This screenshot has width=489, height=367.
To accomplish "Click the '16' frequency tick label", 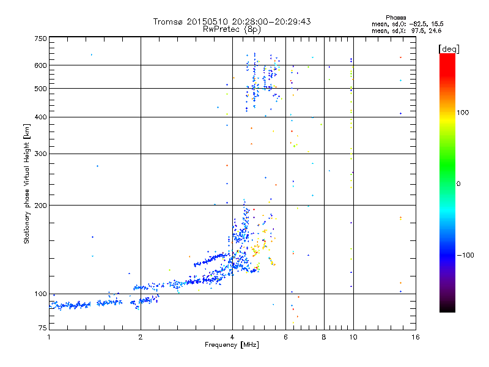I will [416, 337].
